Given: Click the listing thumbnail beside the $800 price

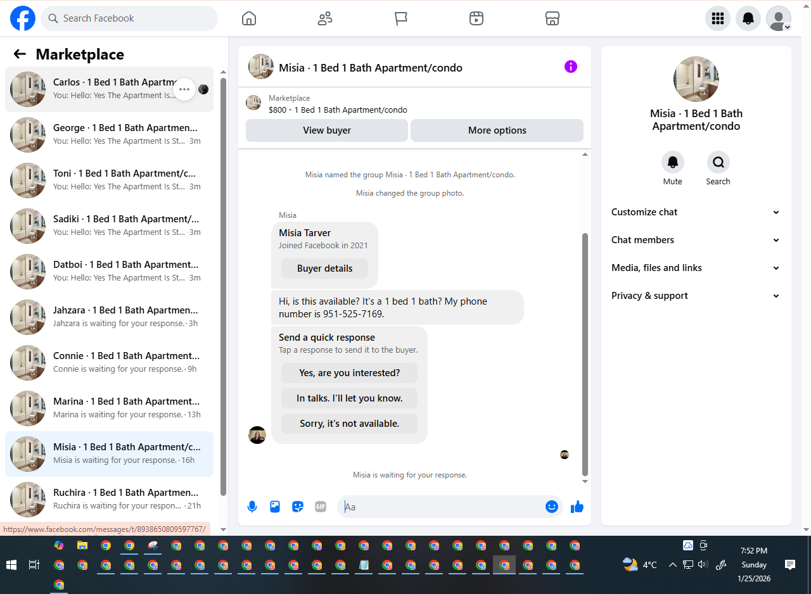Looking at the screenshot, I should (253, 103).
